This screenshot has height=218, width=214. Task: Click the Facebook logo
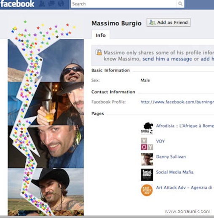17,4
